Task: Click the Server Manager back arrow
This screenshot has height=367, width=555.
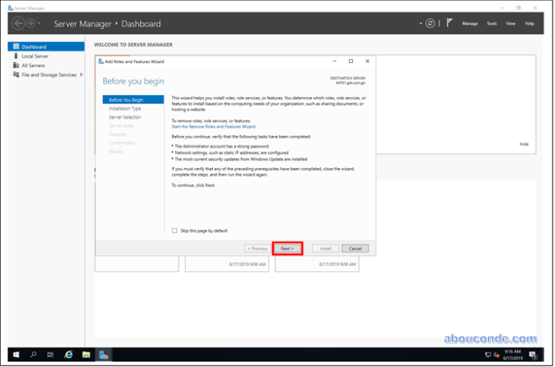Action: point(19,23)
